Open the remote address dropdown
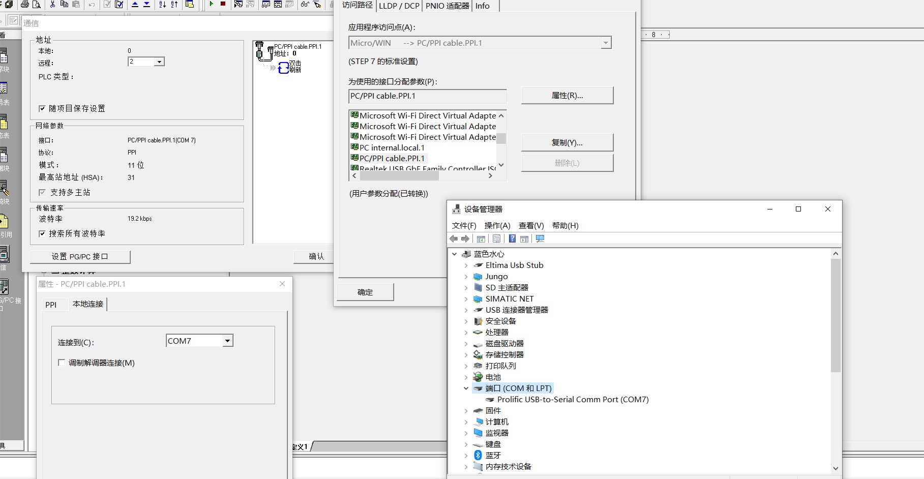 pyautogui.click(x=159, y=62)
